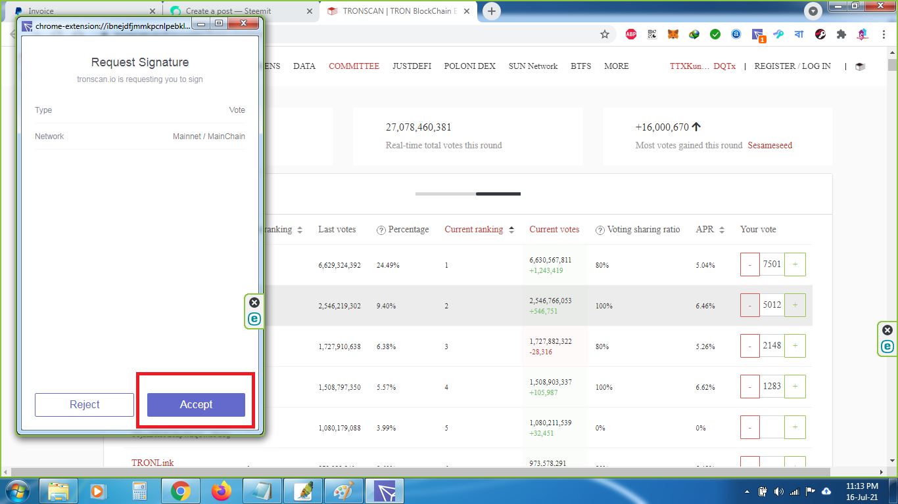Open the AdBlock Plus extension
The width and height of the screenshot is (898, 504).
tap(631, 34)
